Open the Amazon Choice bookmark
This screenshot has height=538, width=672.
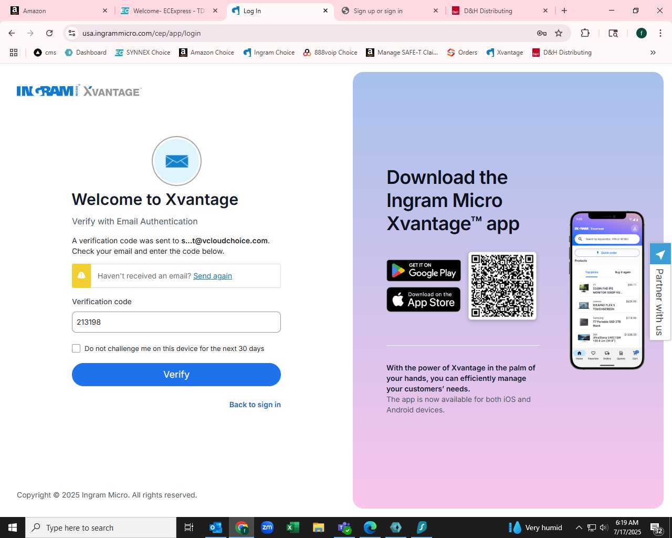click(x=207, y=53)
